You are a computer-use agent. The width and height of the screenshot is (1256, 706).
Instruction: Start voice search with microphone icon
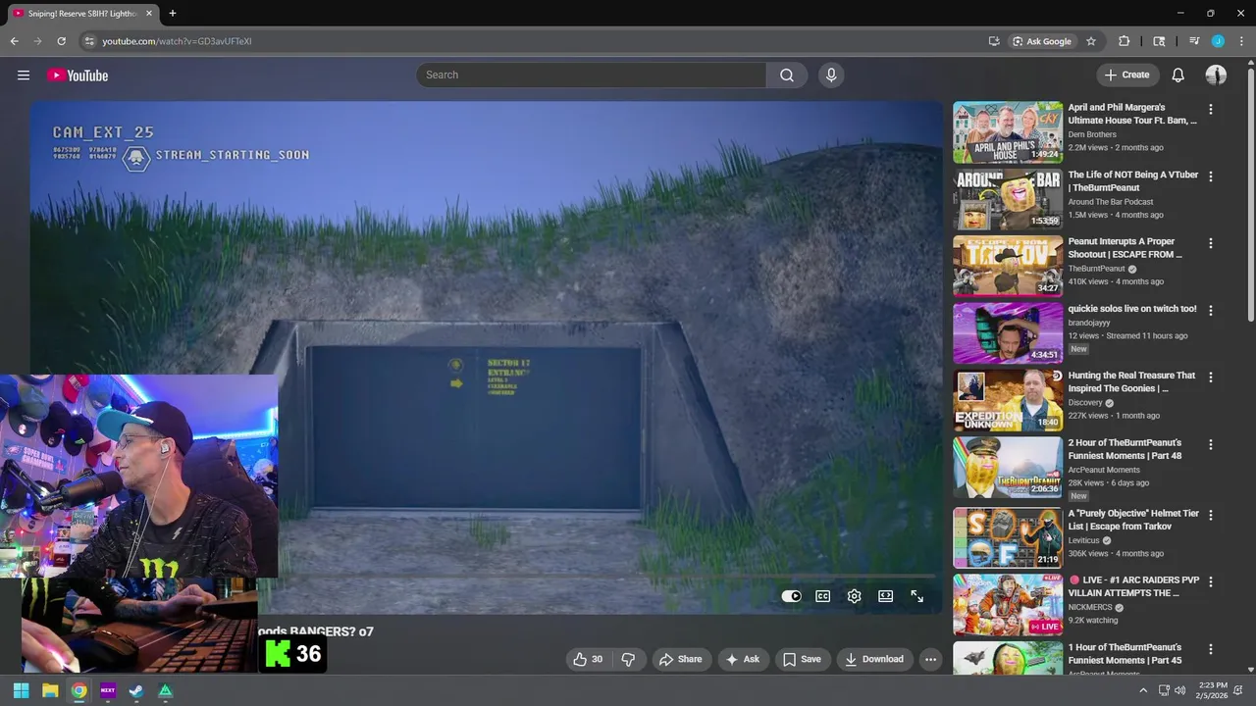[831, 76]
